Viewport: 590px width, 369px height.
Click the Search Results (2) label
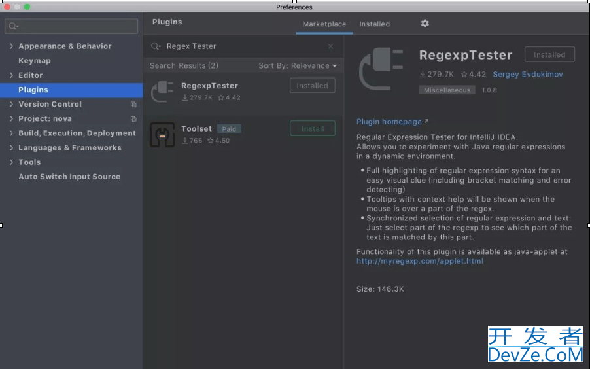coord(184,66)
